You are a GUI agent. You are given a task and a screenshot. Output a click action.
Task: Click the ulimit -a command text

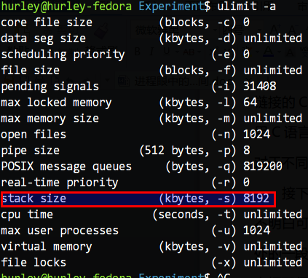click(x=246, y=6)
